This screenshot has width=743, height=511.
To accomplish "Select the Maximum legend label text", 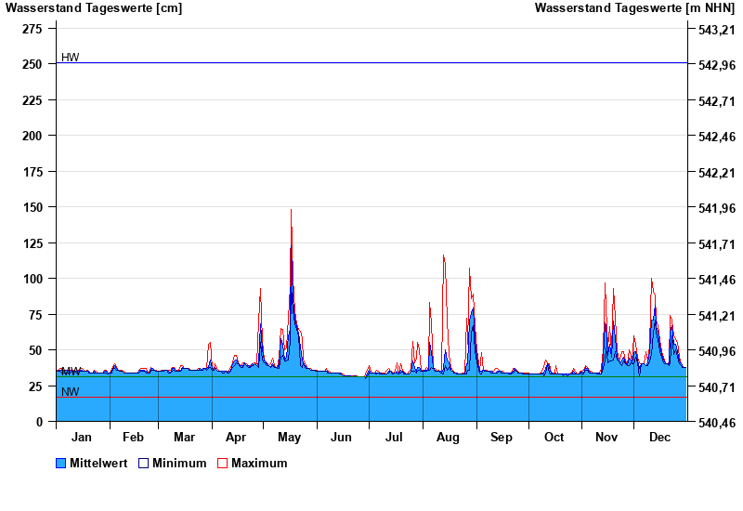I will (x=259, y=463).
